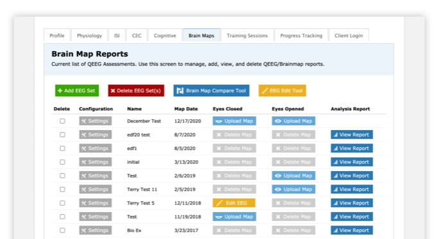Viewport: 439px width, 239px height.
Task: Delete Eyes Opened map for edf20 test
Action: 293,135
